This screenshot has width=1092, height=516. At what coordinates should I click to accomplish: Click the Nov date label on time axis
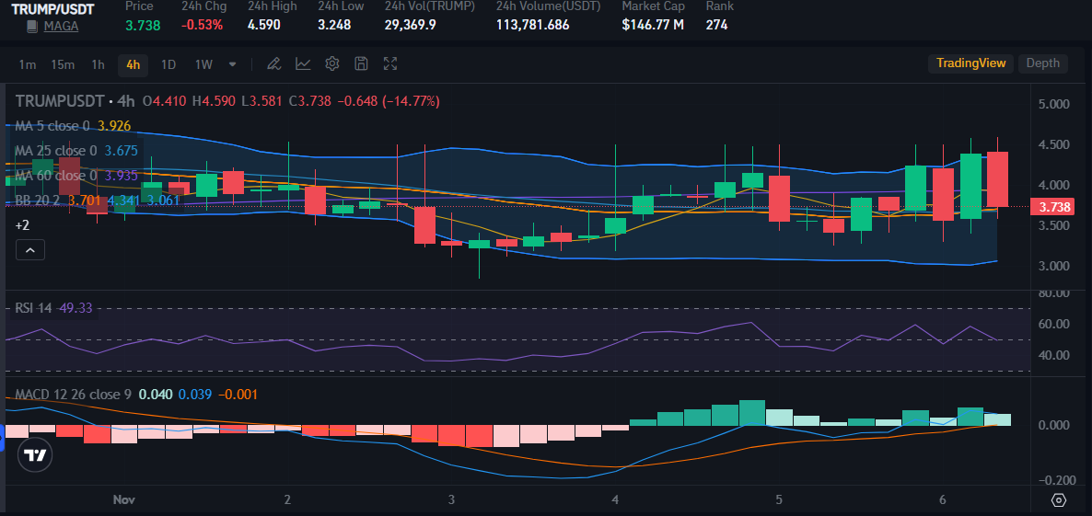[x=123, y=499]
